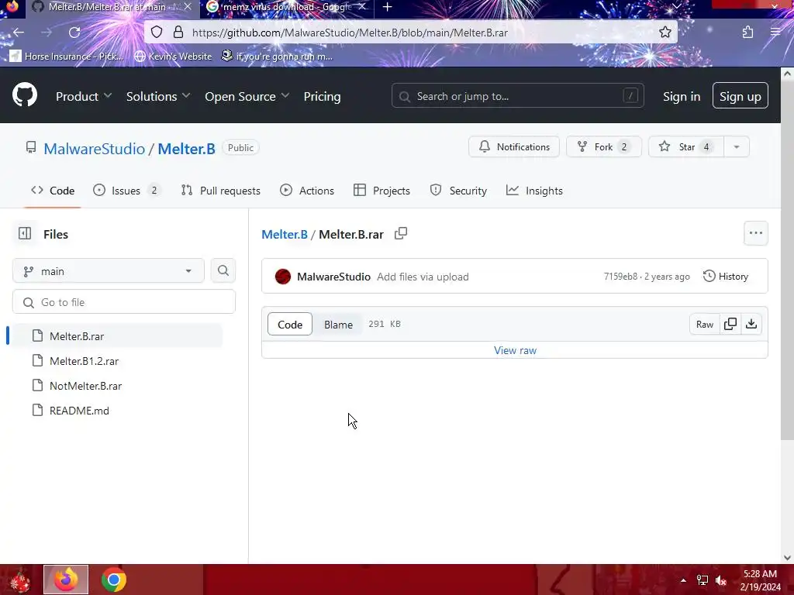The height and width of the screenshot is (595, 794).
Task: Collapse the file tree side panel icon
Action: [x=24, y=233]
